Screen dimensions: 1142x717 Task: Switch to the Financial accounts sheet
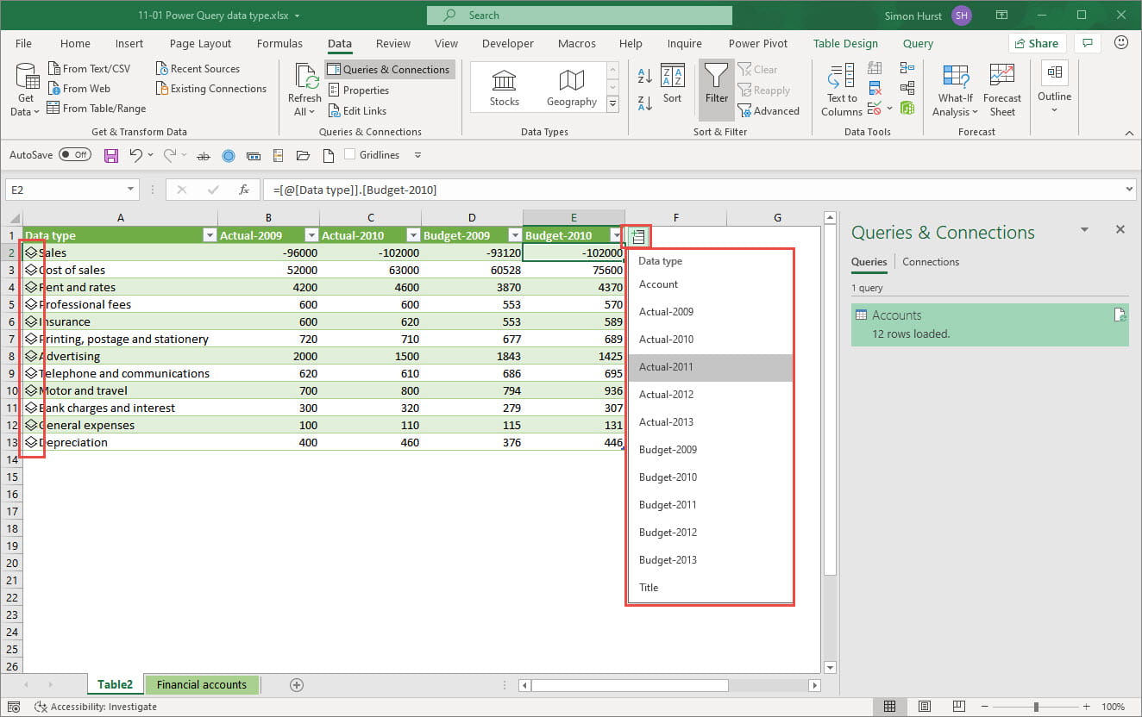click(x=202, y=685)
